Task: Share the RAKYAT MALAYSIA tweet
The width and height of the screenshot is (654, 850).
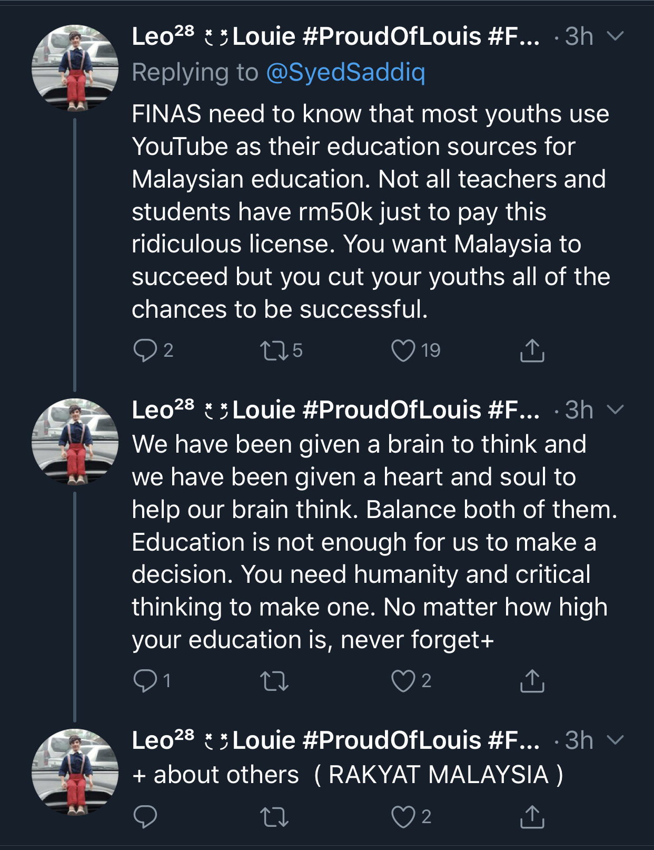Action: [532, 816]
